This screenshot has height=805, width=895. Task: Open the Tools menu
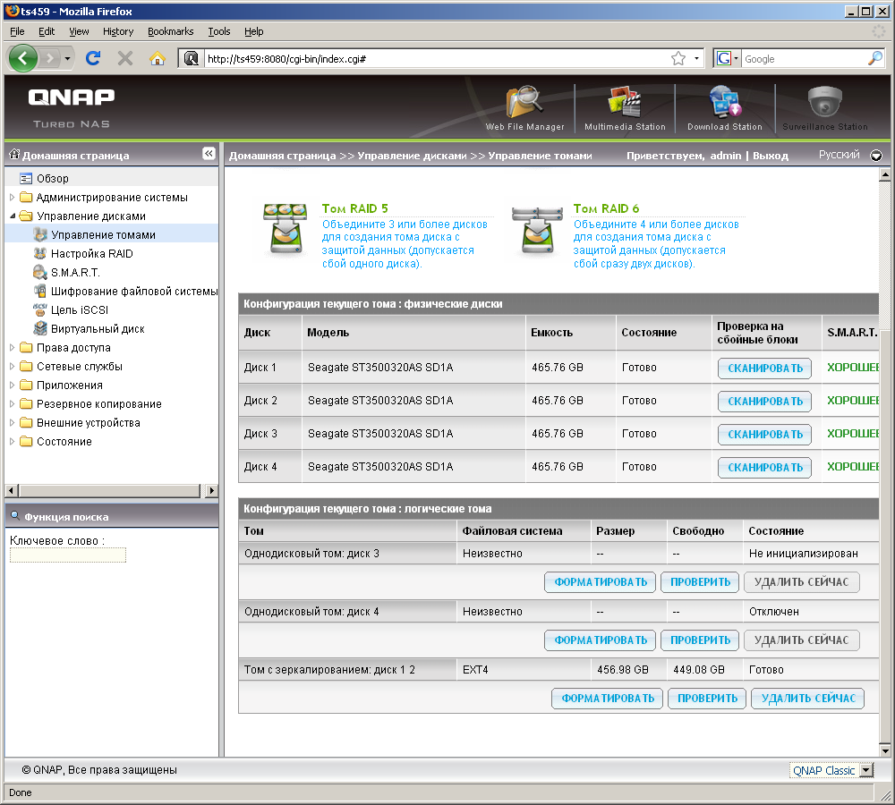218,31
